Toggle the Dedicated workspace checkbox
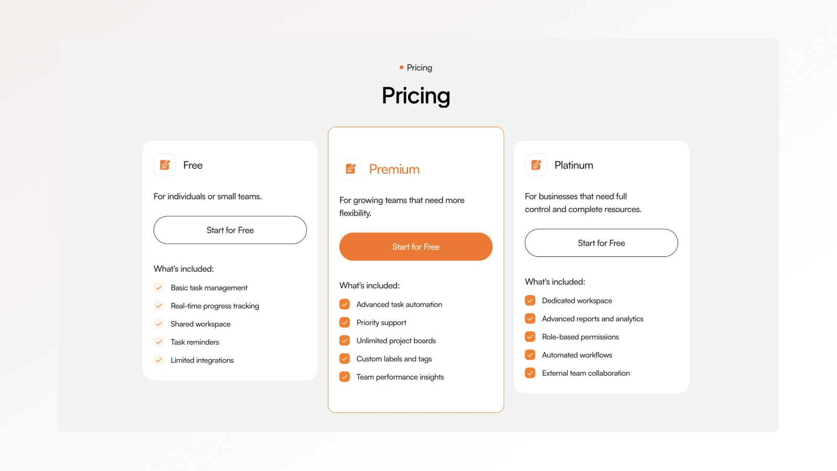 [530, 300]
